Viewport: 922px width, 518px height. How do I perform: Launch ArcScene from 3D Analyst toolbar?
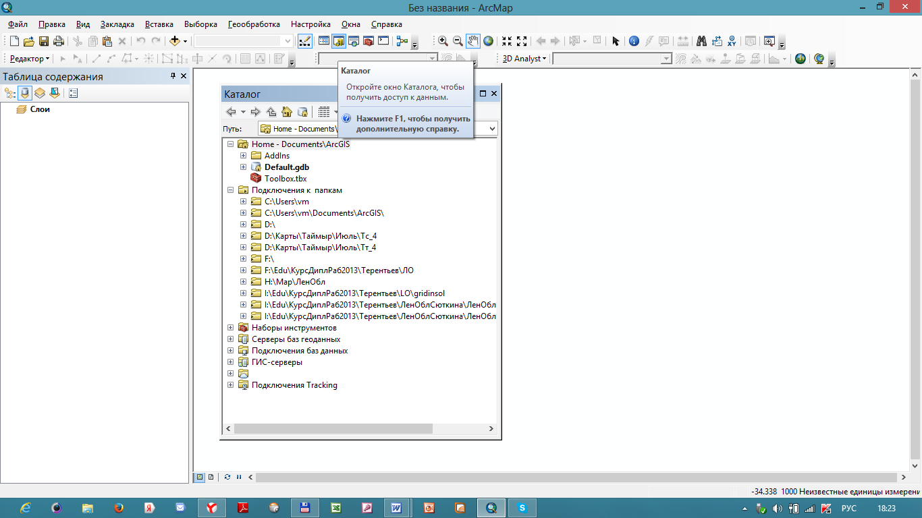click(800, 59)
